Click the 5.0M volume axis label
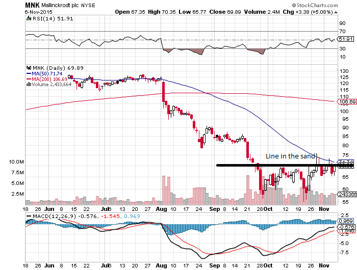 (x=17, y=183)
